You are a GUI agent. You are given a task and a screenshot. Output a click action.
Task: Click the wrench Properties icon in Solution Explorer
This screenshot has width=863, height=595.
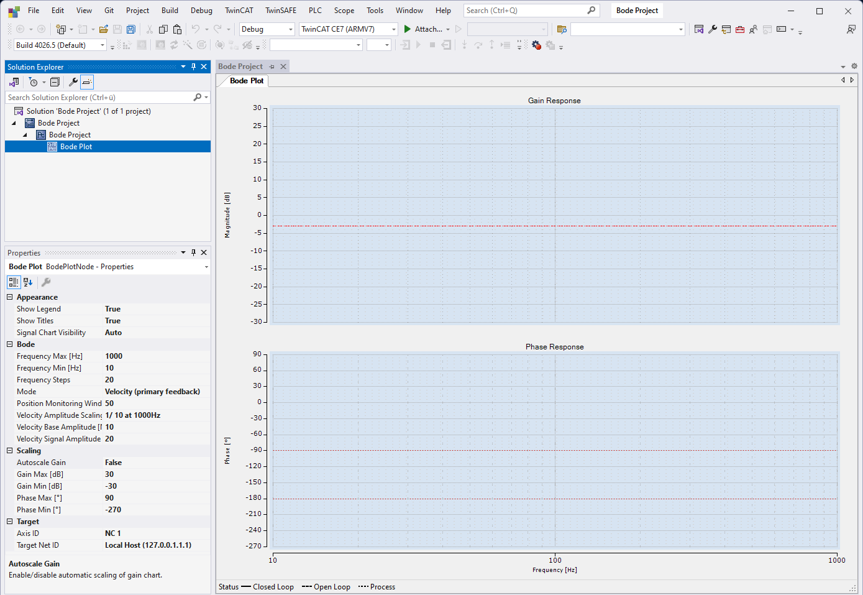point(73,82)
